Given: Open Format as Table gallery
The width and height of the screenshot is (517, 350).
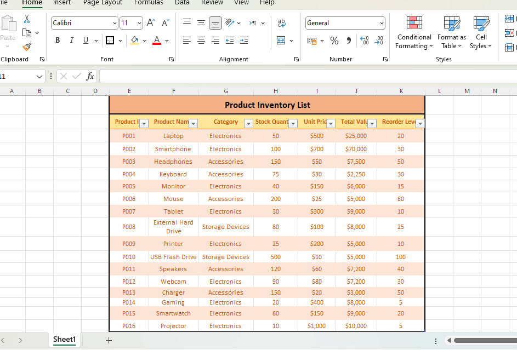Looking at the screenshot, I should tap(452, 33).
